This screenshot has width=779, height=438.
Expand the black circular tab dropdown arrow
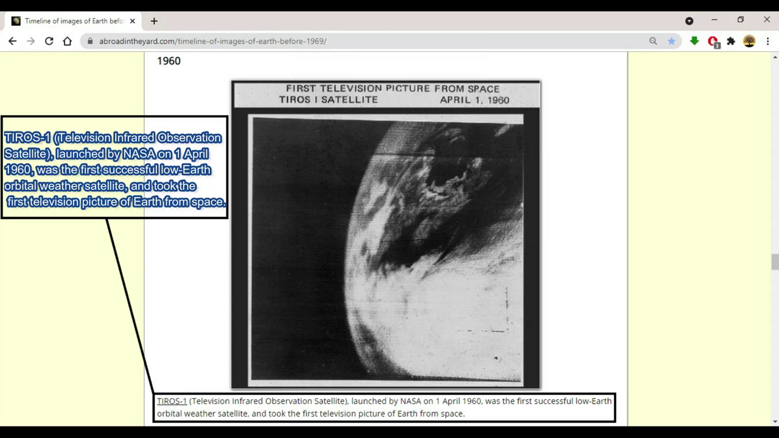(x=689, y=21)
